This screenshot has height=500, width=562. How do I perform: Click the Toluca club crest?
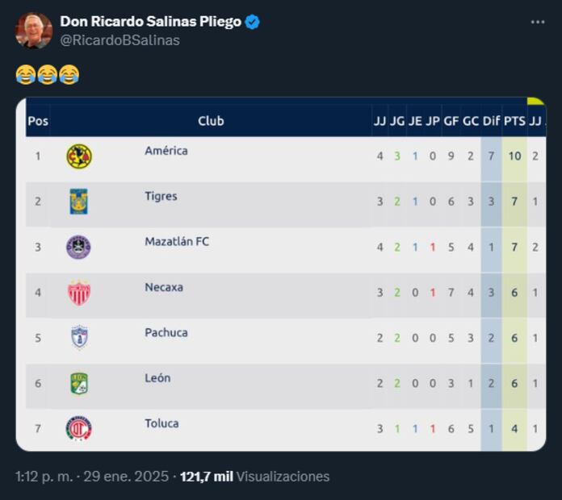tap(78, 428)
